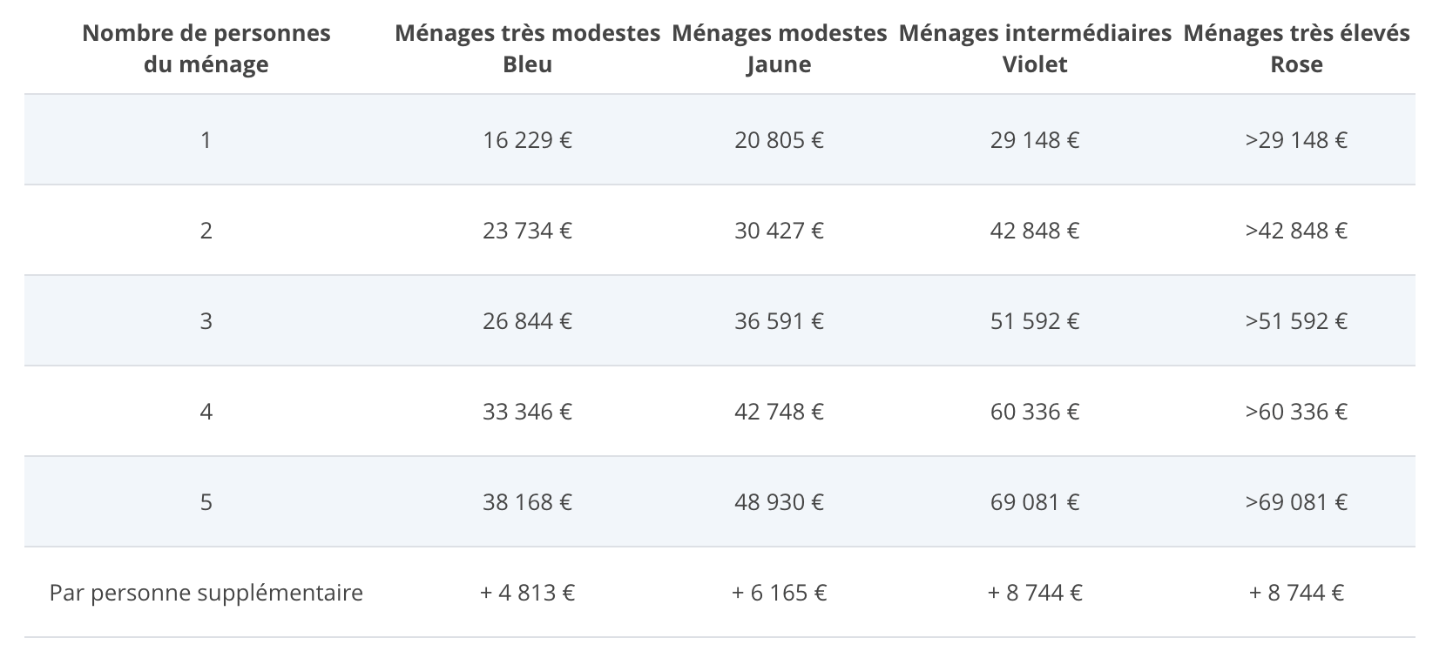
Task: Select the 69 081 € Violet cell
Action: tap(1035, 502)
